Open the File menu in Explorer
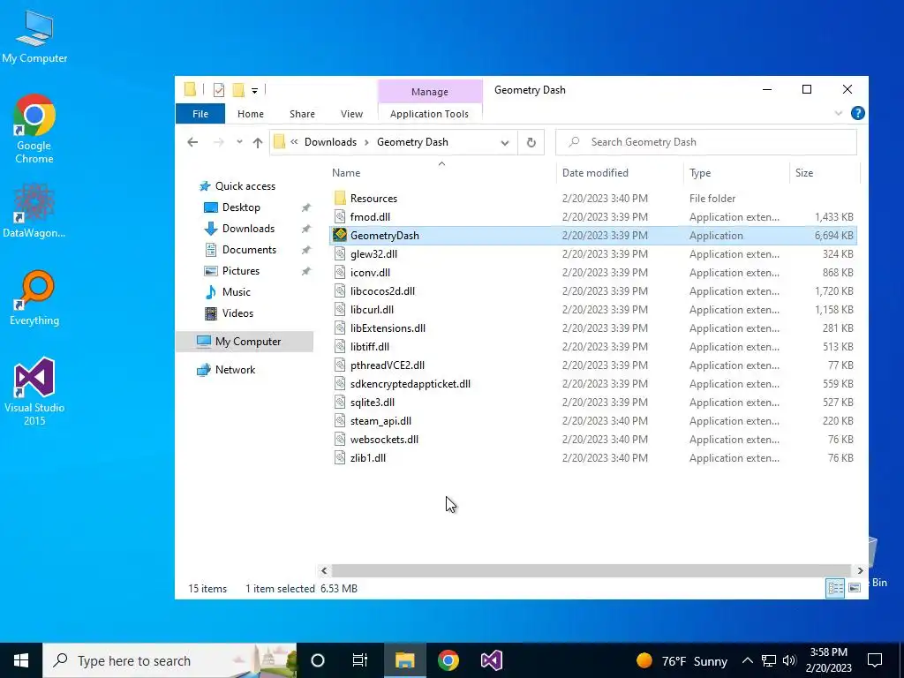Screen dimensions: 904x678 (x=200, y=114)
